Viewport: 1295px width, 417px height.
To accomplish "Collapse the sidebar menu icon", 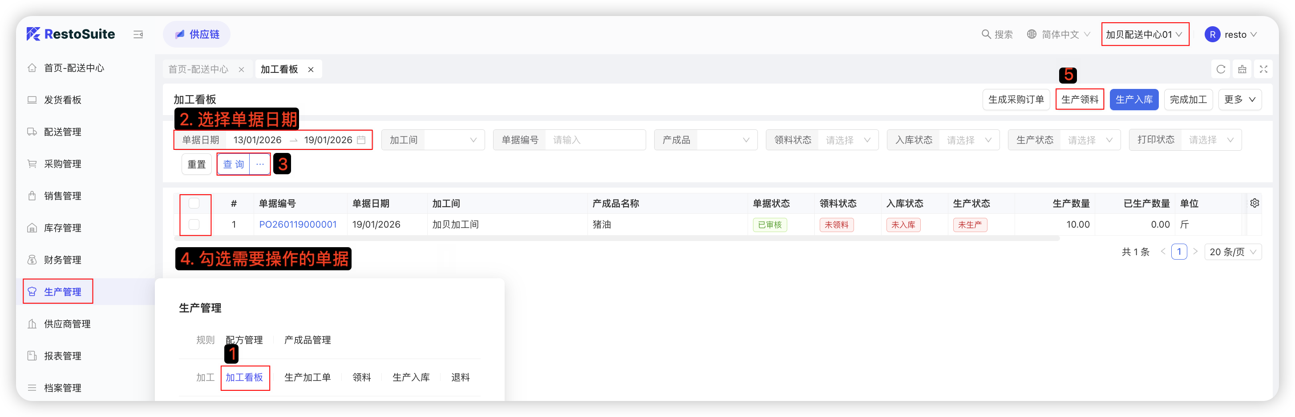I will (138, 35).
